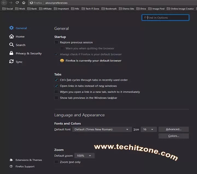Open the Work bookmarks folder

[20, 9]
